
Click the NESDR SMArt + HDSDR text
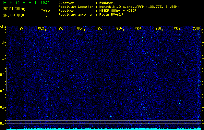118,11
